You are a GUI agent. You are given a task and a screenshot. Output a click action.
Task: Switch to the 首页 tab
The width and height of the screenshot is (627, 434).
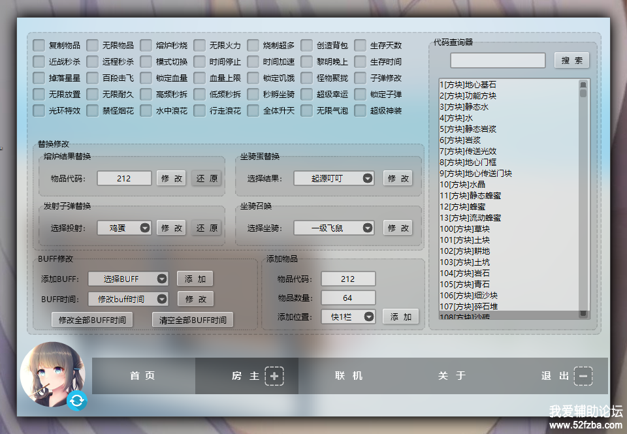(x=144, y=376)
